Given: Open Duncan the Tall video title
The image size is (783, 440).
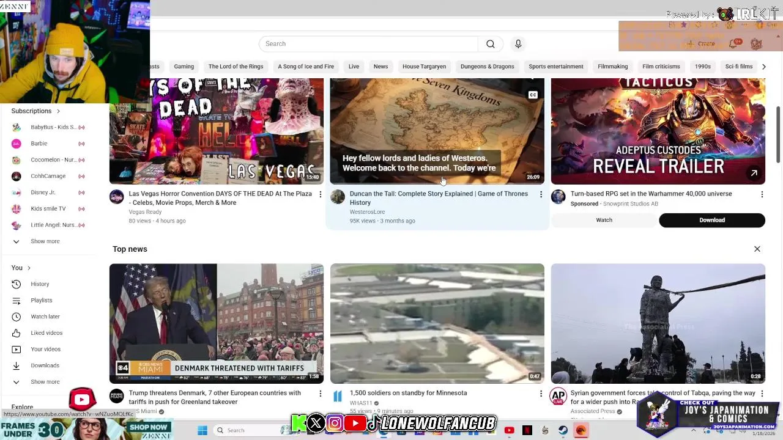Looking at the screenshot, I should coord(439,198).
